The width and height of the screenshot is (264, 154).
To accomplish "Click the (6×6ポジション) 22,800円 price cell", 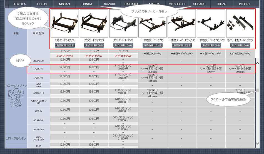I will [x=123, y=119].
